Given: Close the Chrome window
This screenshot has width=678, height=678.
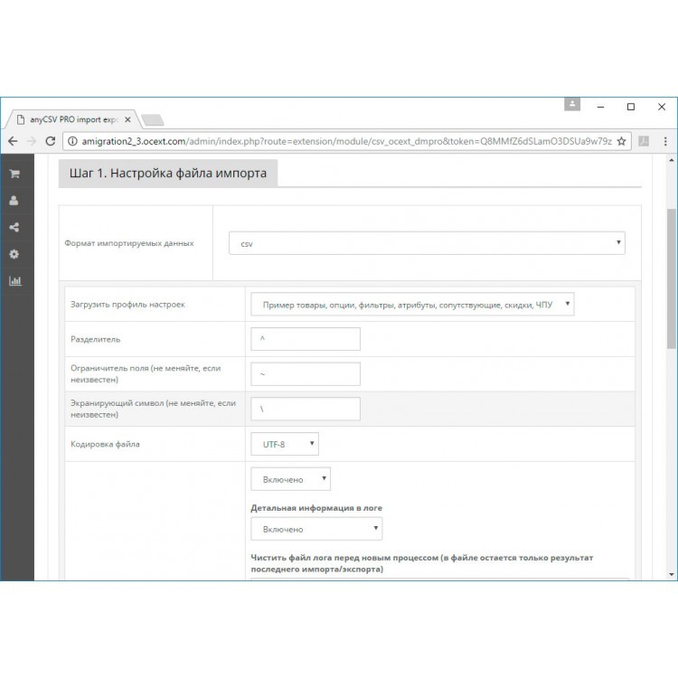Looking at the screenshot, I should pos(662,107).
